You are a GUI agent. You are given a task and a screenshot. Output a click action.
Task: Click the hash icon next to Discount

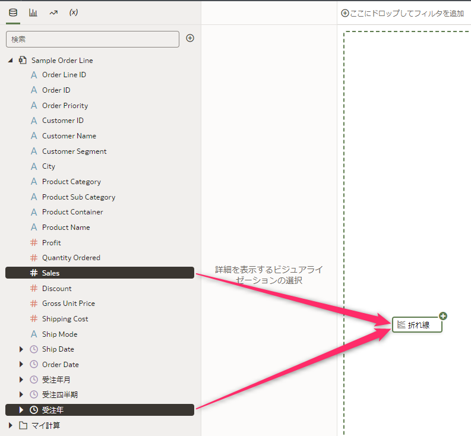tap(34, 289)
